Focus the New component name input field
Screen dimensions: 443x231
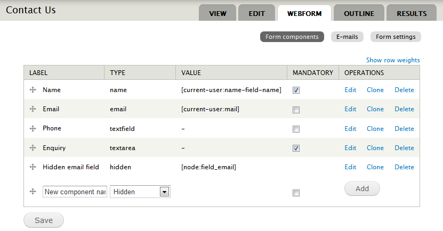point(75,192)
